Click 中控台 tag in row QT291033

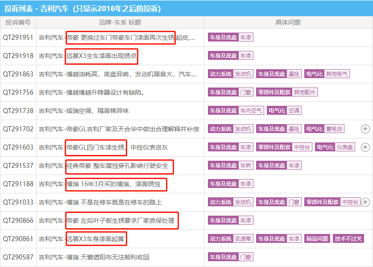click(x=350, y=202)
